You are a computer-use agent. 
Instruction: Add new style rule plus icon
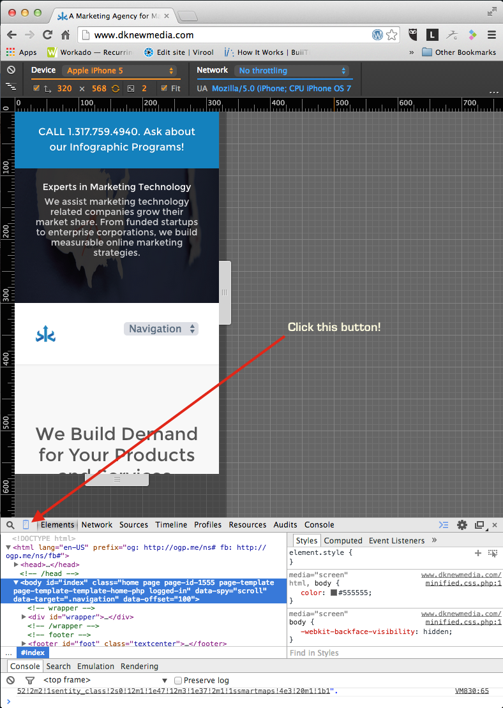tap(477, 553)
